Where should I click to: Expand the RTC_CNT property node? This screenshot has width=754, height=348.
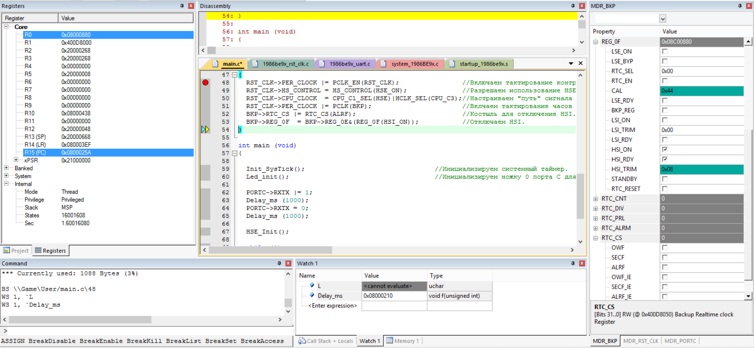(x=596, y=199)
